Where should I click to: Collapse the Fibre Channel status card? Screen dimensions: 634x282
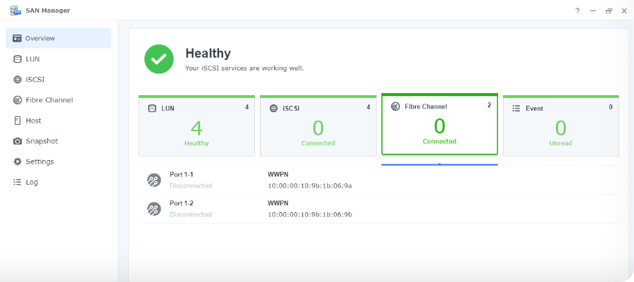coord(440,125)
